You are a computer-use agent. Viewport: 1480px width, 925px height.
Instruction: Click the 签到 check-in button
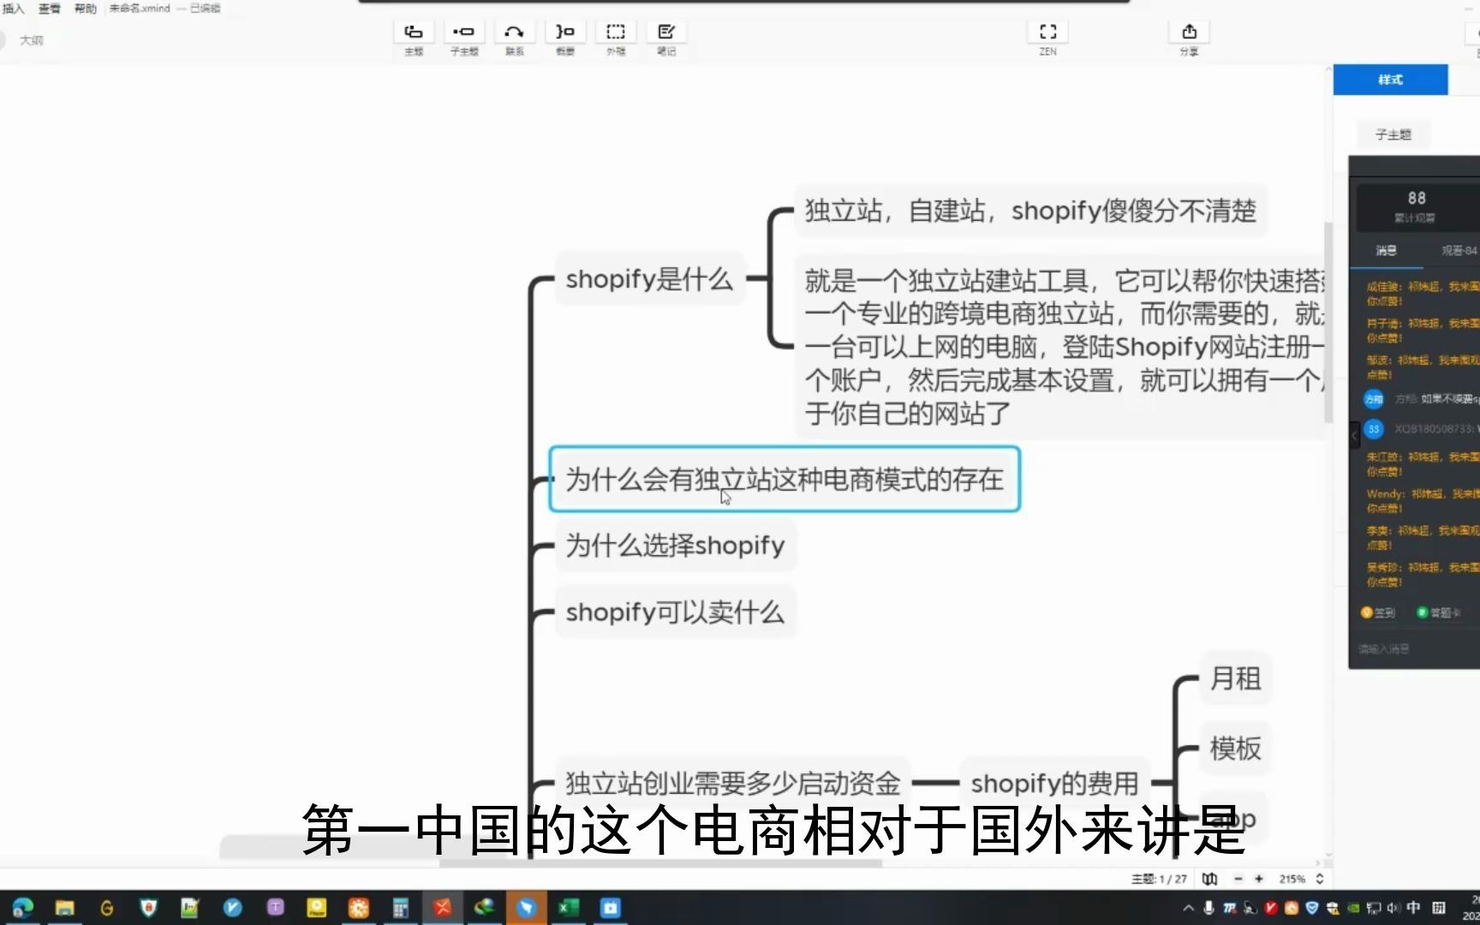pyautogui.click(x=1378, y=612)
